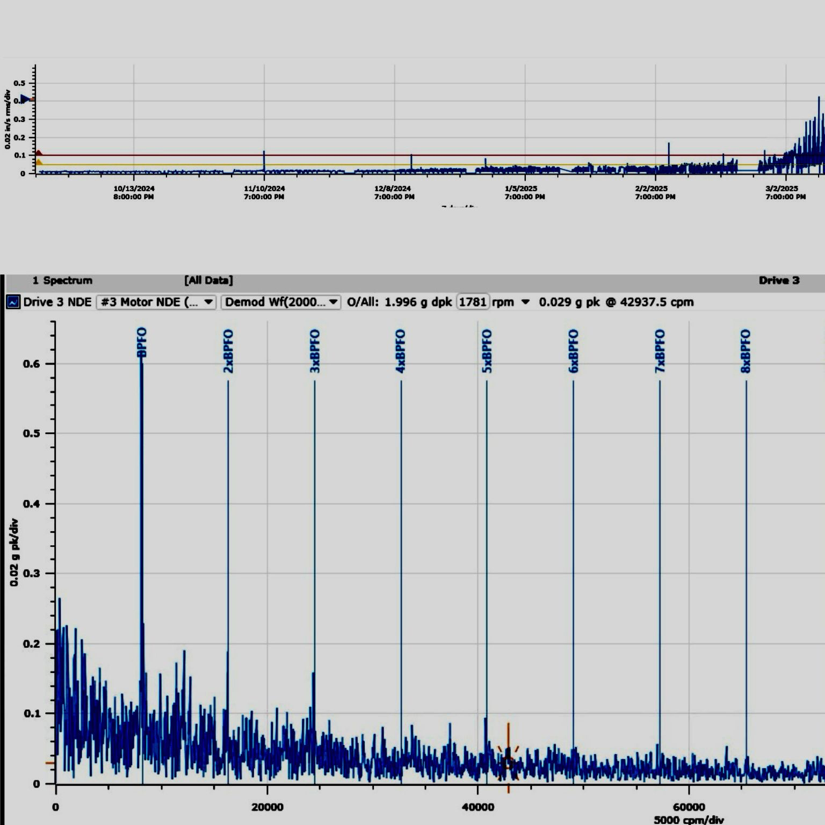Select the 3xBPFO harmonic label

click(315, 351)
